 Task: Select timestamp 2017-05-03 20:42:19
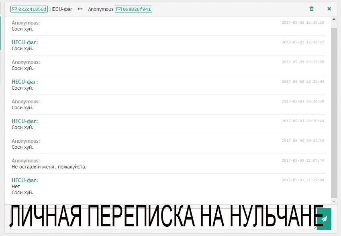(x=303, y=141)
